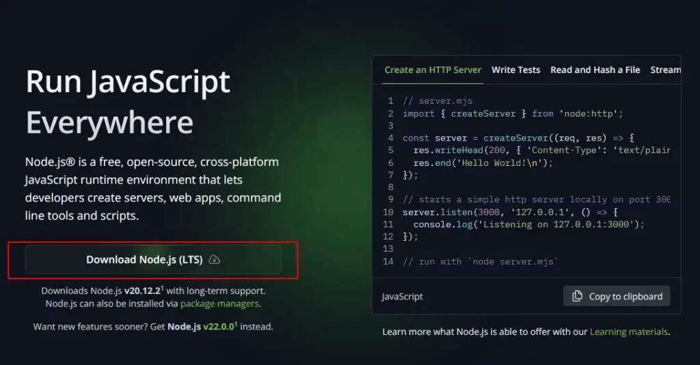Select the Create an HTTP Server tab

[433, 70]
